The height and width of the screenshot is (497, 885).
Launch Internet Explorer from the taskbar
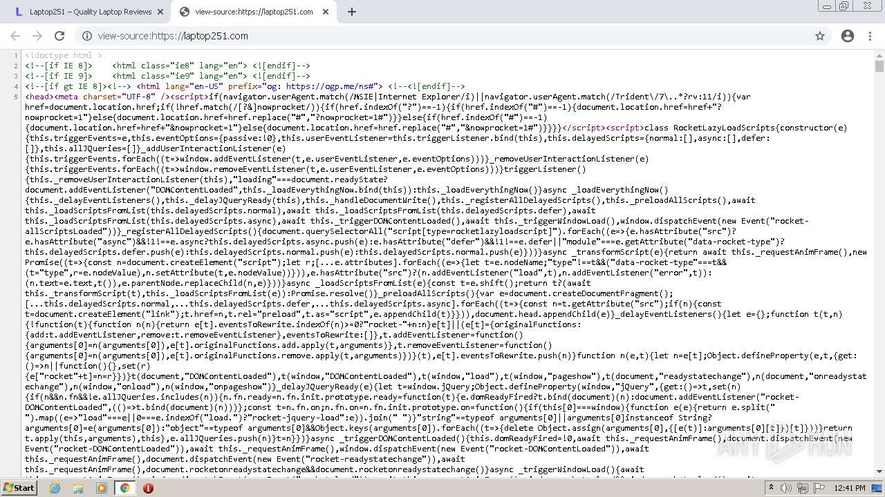pyautogui.click(x=55, y=487)
